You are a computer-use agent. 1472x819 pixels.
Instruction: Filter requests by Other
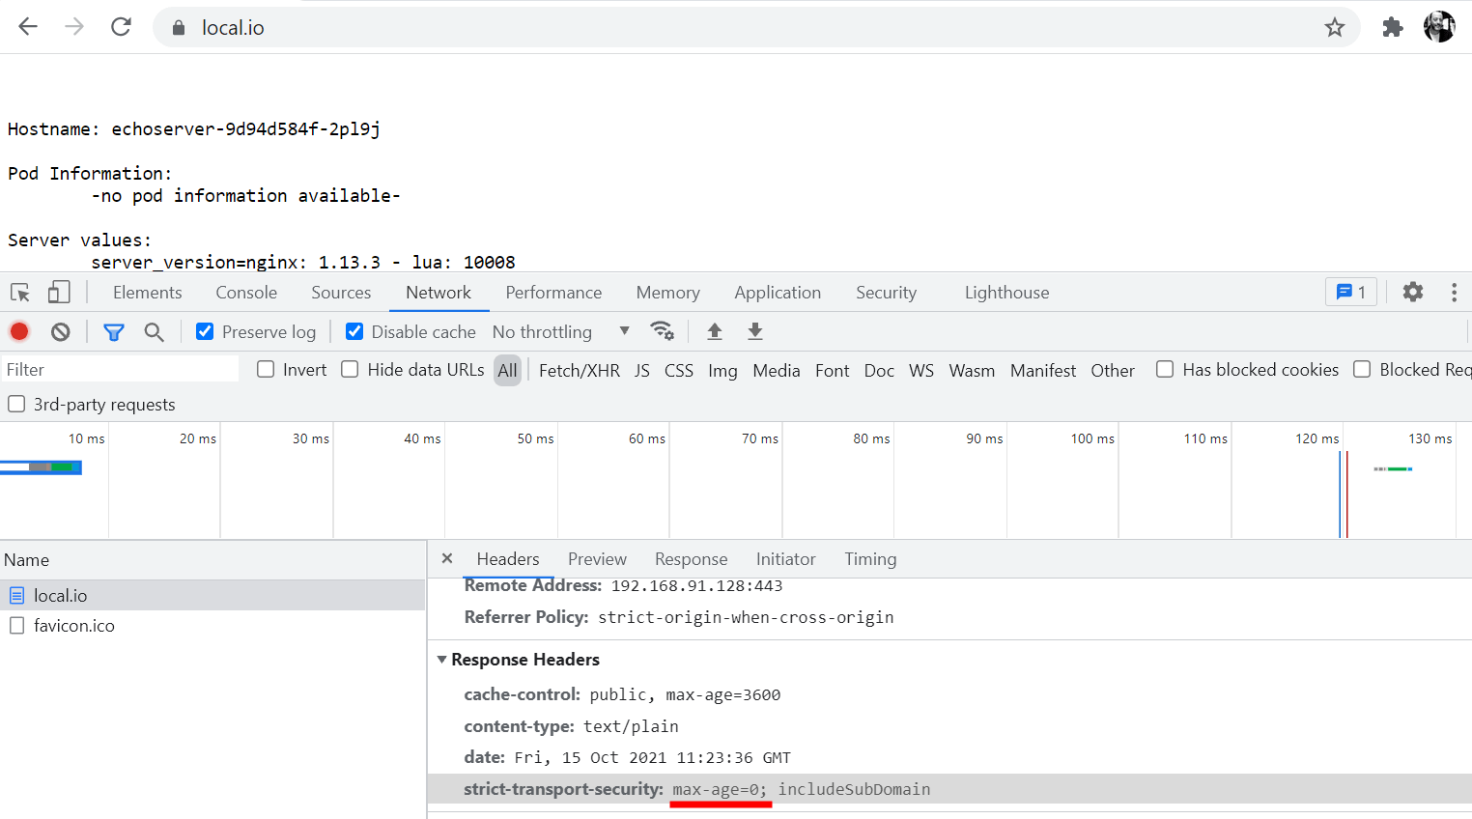click(x=1113, y=370)
